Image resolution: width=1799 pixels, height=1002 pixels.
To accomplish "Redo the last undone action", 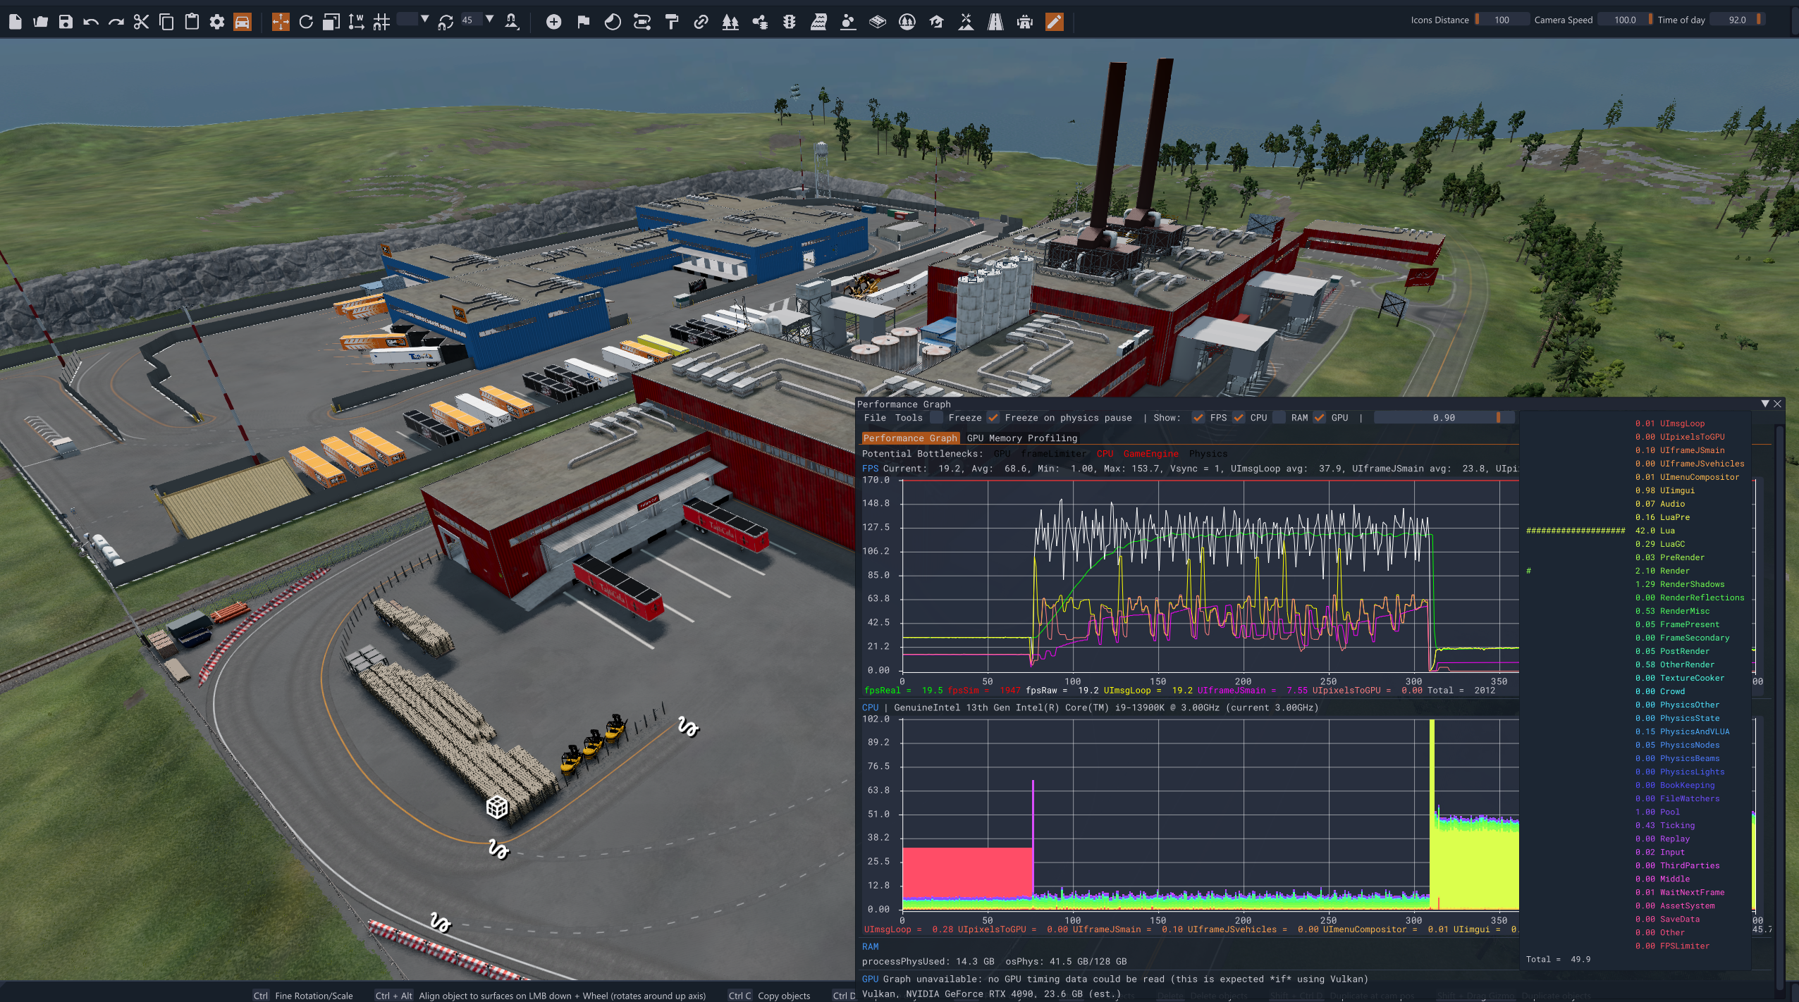I will point(116,21).
